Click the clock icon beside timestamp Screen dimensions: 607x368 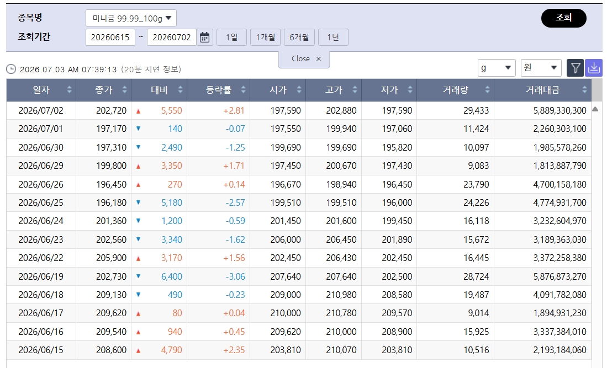pyautogui.click(x=11, y=69)
